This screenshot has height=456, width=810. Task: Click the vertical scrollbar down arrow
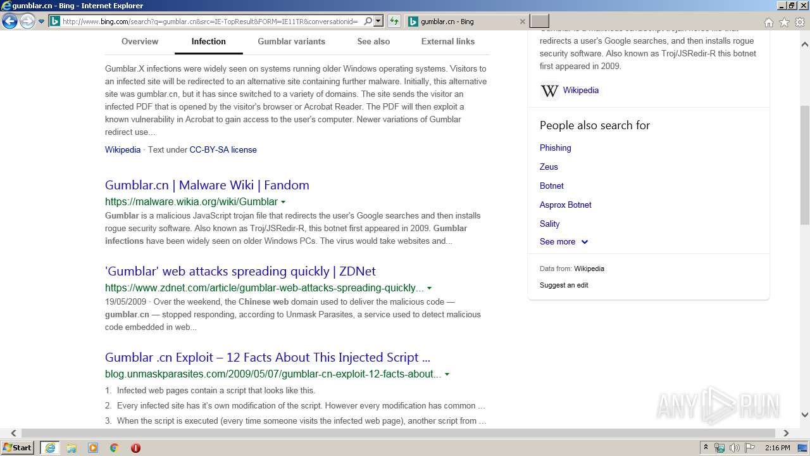click(x=804, y=415)
